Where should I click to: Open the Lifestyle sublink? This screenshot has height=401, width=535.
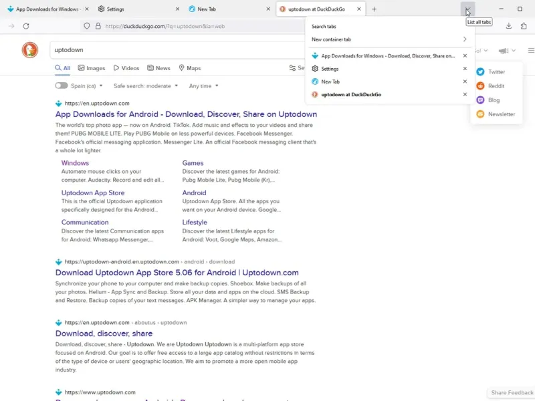[195, 222]
